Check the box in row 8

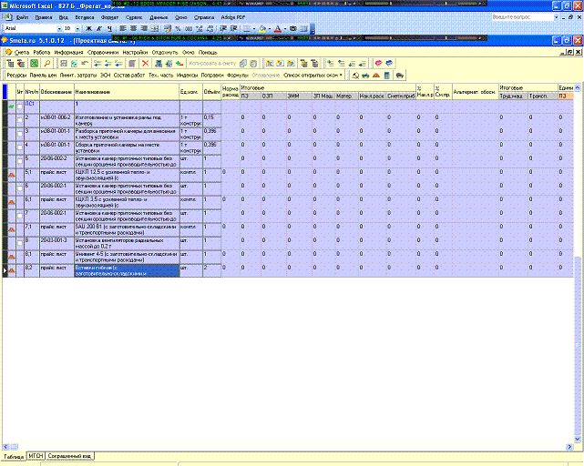(19, 240)
